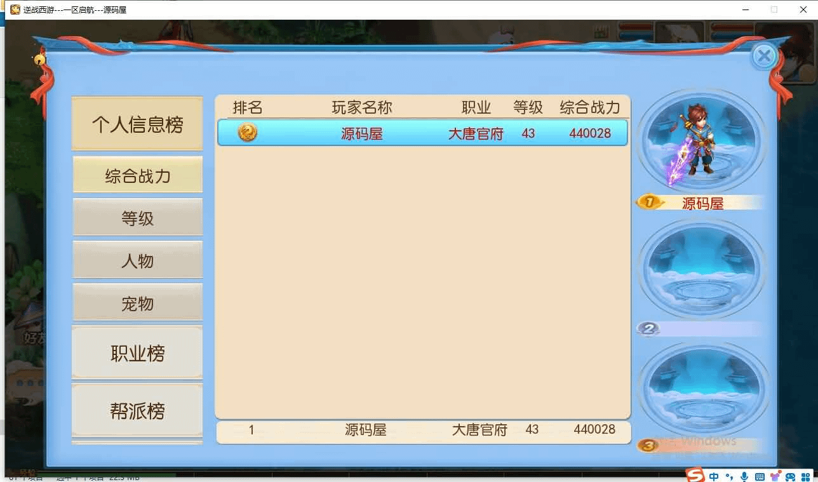Click the 排名 column header
The width and height of the screenshot is (818, 482).
click(248, 107)
